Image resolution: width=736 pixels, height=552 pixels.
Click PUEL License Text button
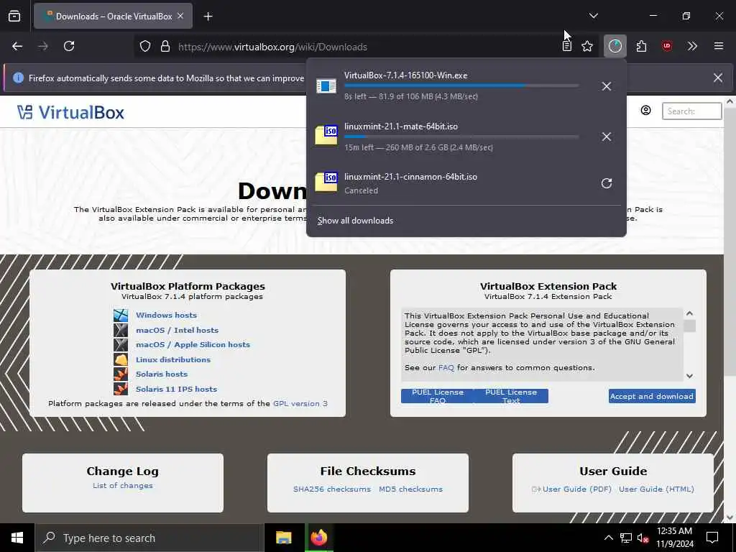point(511,396)
